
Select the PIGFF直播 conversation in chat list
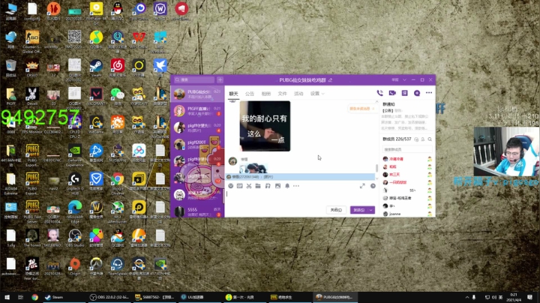tap(197, 111)
